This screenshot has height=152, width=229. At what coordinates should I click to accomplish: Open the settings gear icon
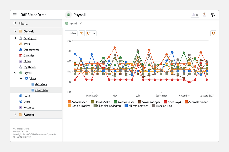point(213,15)
